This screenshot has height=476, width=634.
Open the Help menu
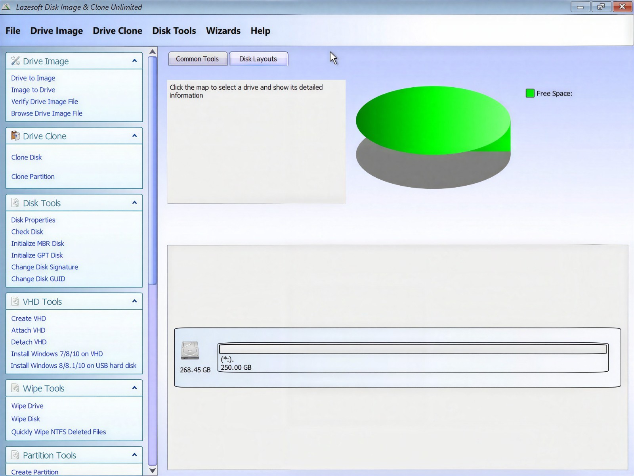(260, 31)
